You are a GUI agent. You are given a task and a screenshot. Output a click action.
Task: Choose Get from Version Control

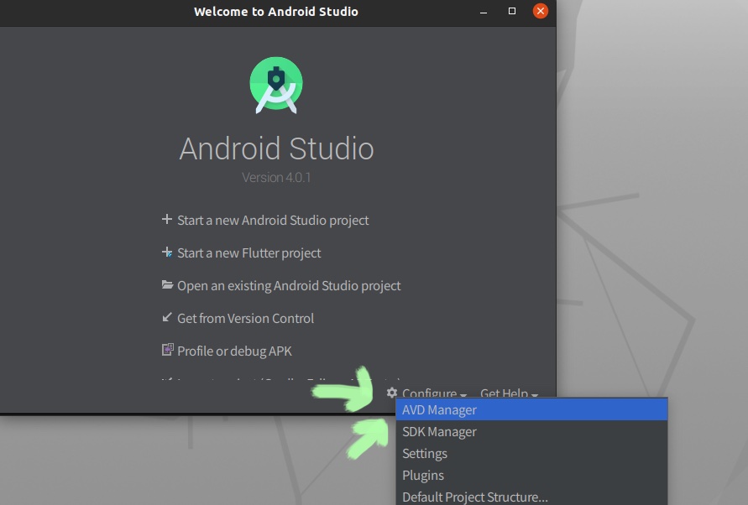[x=245, y=319]
